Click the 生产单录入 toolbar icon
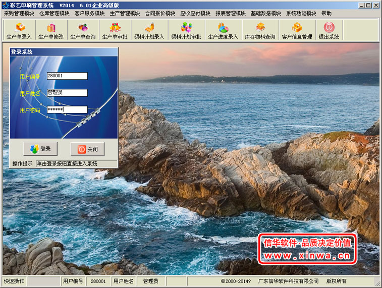The height and width of the screenshot is (288, 382). 19,31
